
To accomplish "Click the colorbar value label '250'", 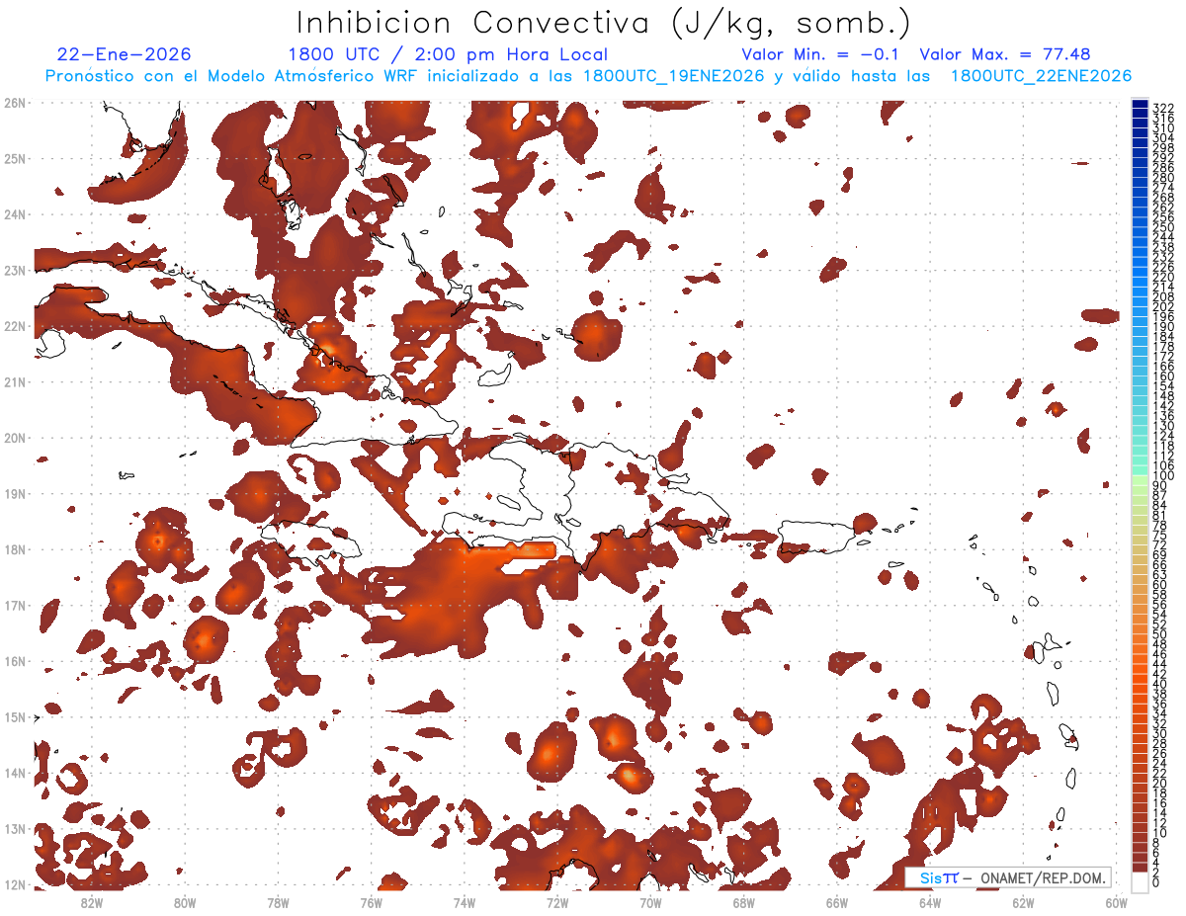I will pyautogui.click(x=1163, y=227).
